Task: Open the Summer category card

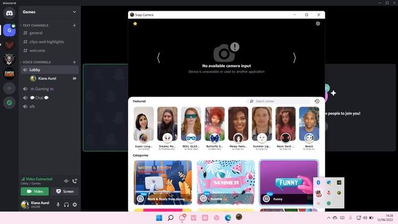Action: click(226, 182)
